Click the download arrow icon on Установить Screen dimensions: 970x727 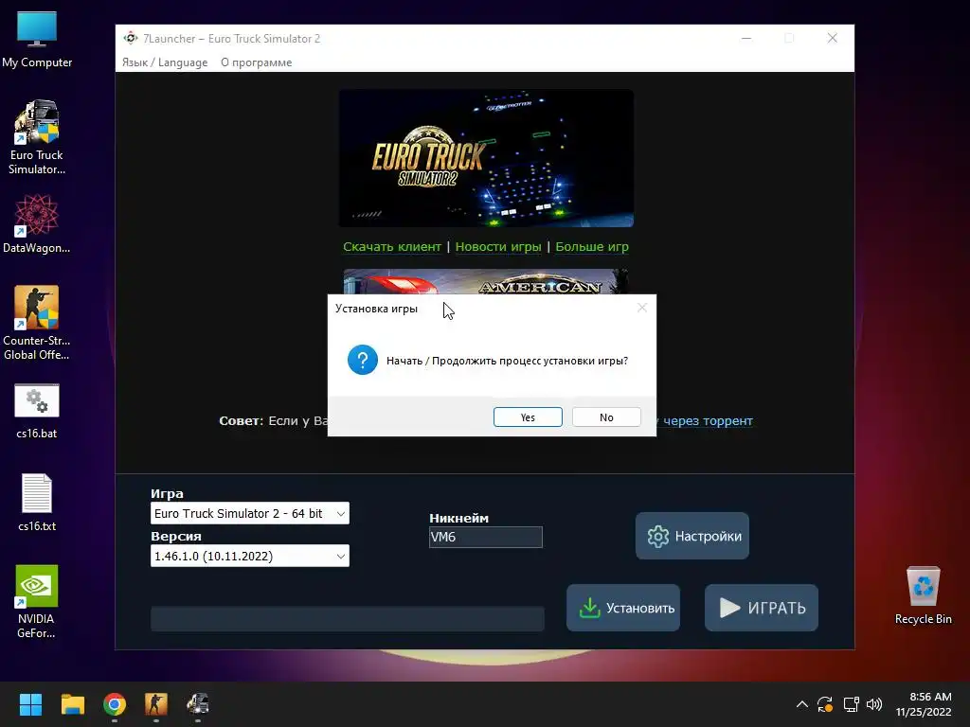pos(589,609)
